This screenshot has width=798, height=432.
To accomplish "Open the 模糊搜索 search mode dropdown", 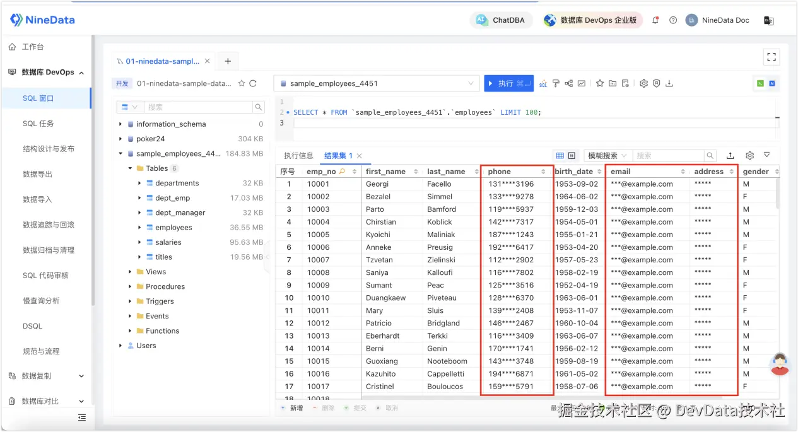I will click(x=606, y=155).
